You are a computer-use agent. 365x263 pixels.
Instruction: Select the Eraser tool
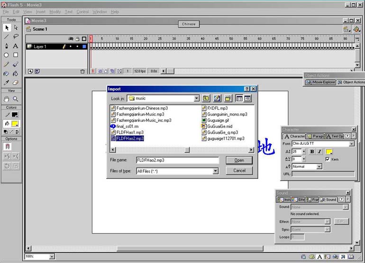point(16,82)
